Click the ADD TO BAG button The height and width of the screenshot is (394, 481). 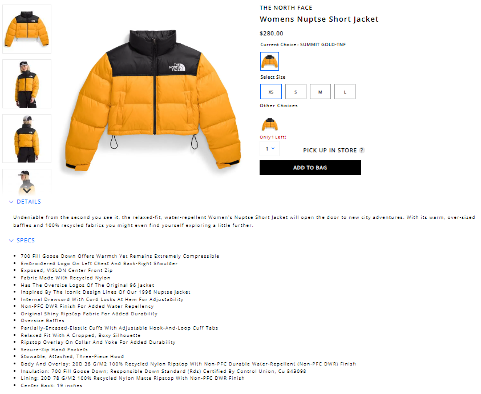pyautogui.click(x=310, y=168)
